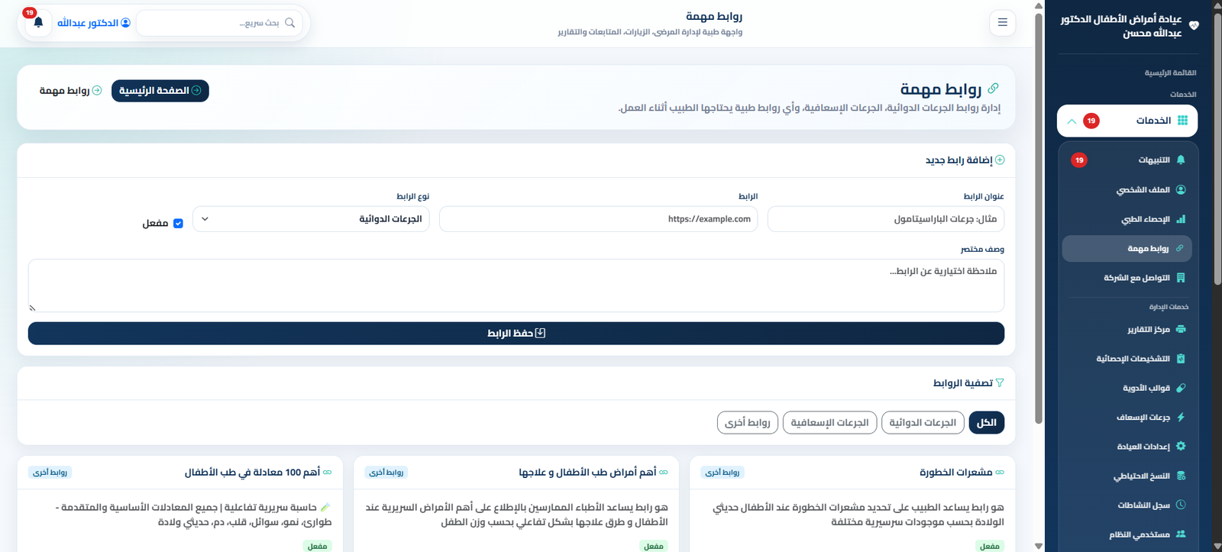Open جرعات الإسعاف lightning bolt icon
Image resolution: width=1222 pixels, height=552 pixels.
pyautogui.click(x=1181, y=417)
